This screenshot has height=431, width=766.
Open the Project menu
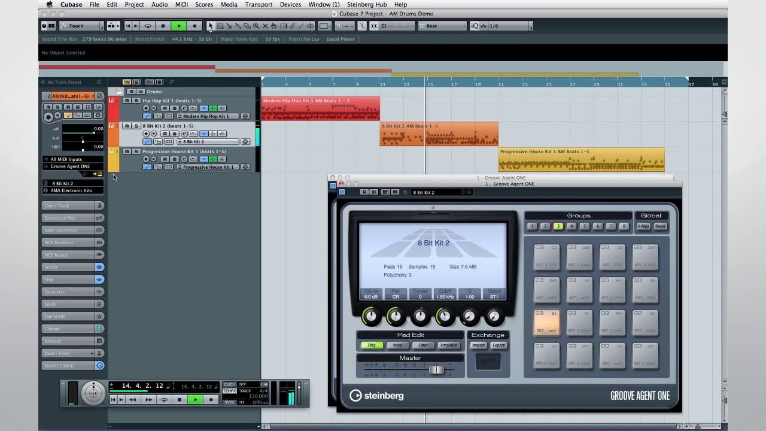(134, 4)
